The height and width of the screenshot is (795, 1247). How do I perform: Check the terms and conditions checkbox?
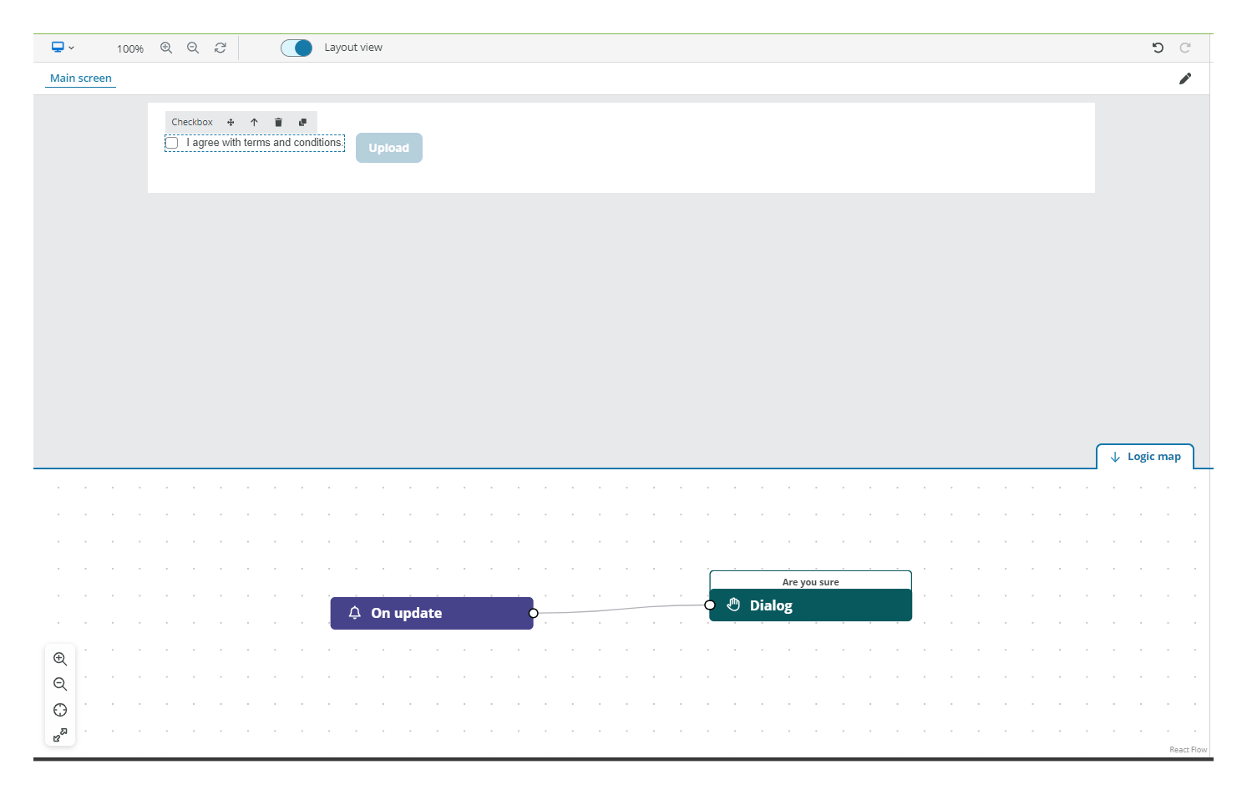(x=171, y=142)
